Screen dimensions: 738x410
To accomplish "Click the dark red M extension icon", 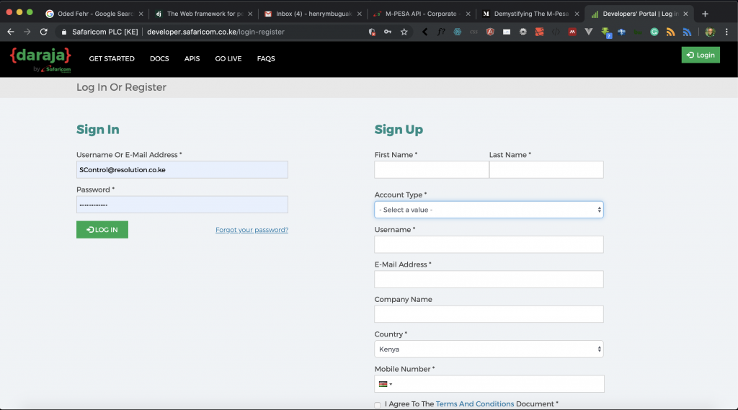I will pyautogui.click(x=572, y=32).
